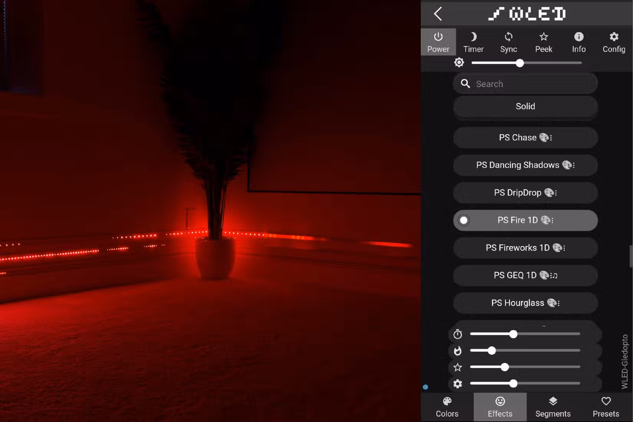Open the Info panel
The height and width of the screenshot is (422, 633).
(x=579, y=42)
